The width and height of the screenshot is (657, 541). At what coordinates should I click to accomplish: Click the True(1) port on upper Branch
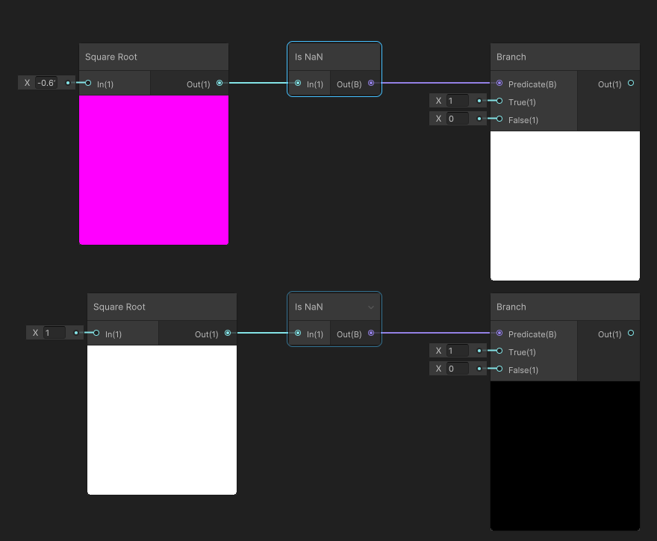click(x=499, y=101)
